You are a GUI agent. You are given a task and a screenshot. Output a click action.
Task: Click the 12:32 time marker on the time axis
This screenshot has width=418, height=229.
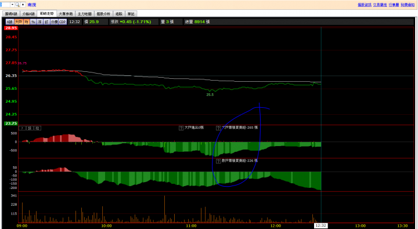point(320,226)
